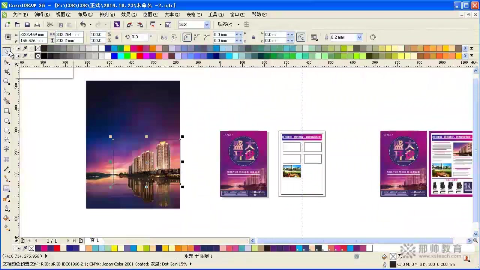Open the 视图(V) menu

pyautogui.click(x=64, y=15)
